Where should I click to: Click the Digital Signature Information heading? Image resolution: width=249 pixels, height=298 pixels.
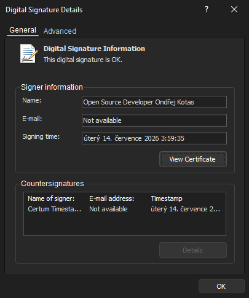point(94,49)
